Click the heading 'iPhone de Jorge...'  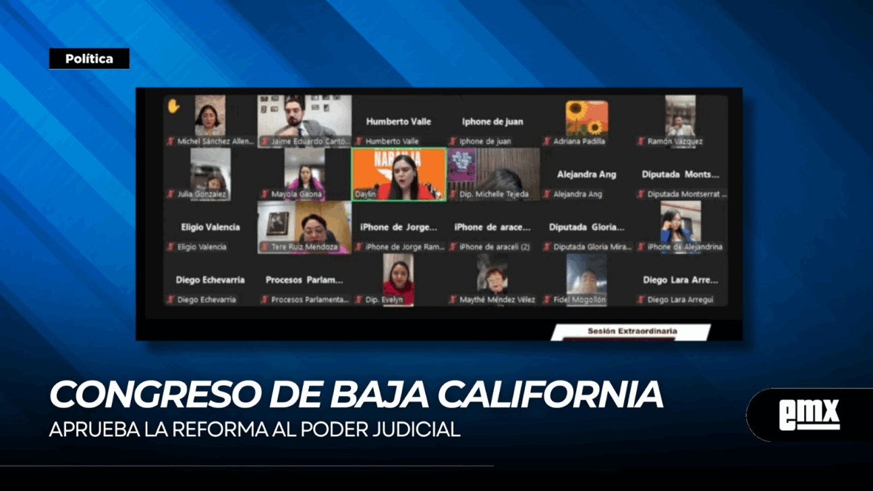(x=398, y=227)
